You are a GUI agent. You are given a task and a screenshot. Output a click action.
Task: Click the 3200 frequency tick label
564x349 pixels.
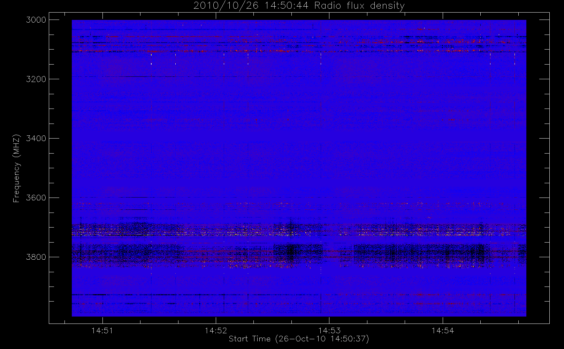click(36, 79)
